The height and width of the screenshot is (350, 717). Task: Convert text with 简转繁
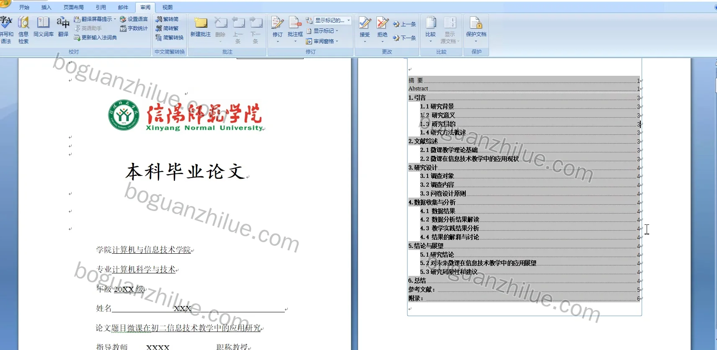(x=167, y=28)
